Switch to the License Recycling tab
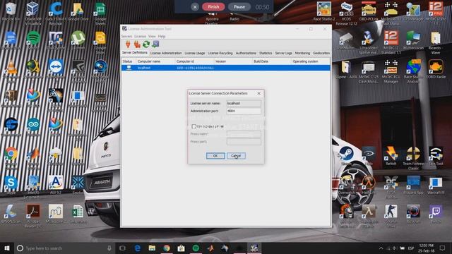The height and width of the screenshot is (254, 452). [x=220, y=54]
